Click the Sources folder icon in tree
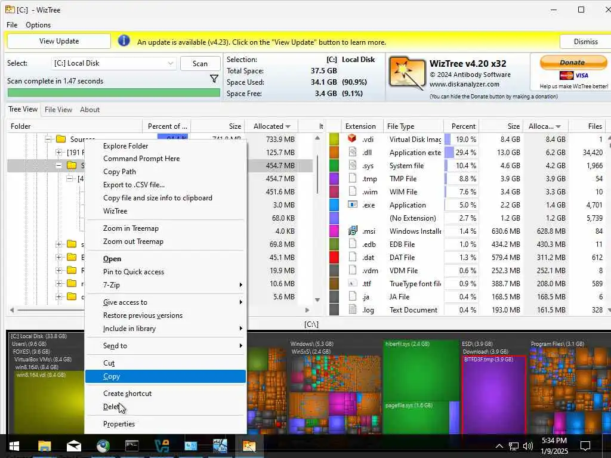Viewport: 611px width, 458px height. pos(61,139)
